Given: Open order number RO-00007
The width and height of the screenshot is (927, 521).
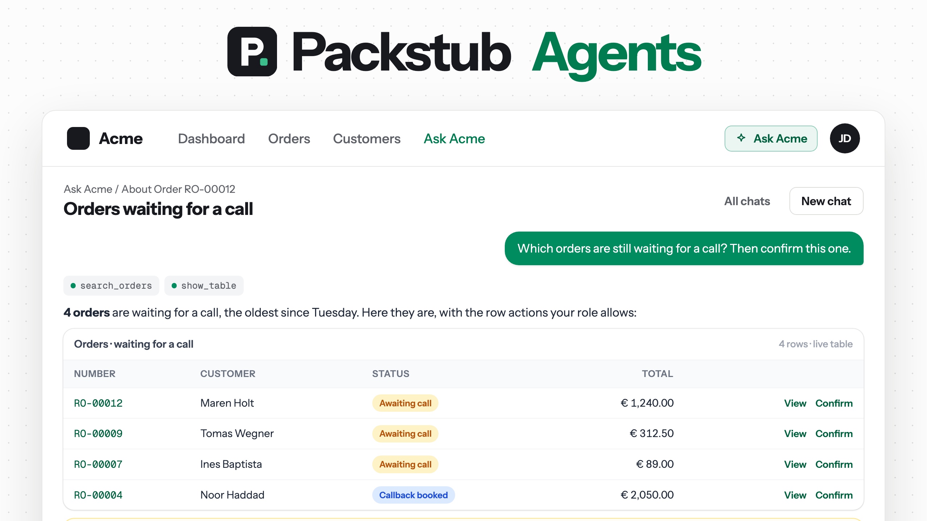Looking at the screenshot, I should coord(98,464).
